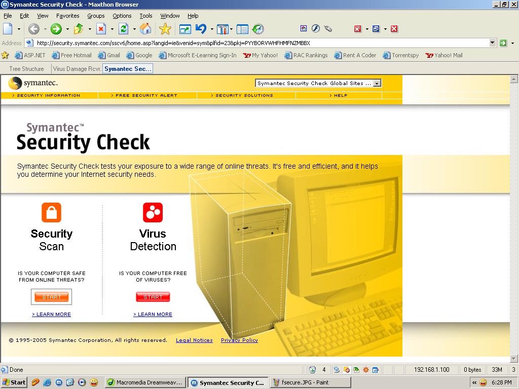Click the blue notepad icon in status bar

click(376, 370)
